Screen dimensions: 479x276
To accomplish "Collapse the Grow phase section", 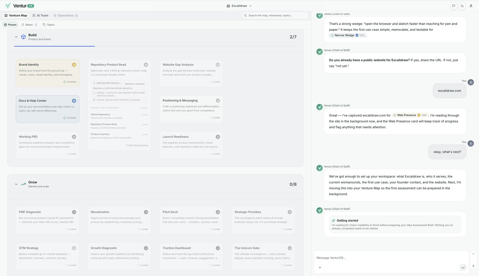I will pos(16,184).
